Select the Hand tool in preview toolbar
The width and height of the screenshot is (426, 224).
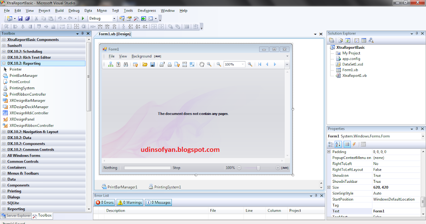(202, 64)
